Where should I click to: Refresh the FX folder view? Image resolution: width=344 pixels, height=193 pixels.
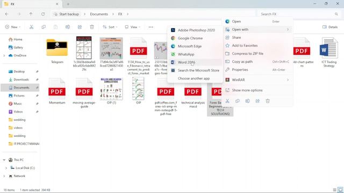pyautogui.click(x=43, y=14)
